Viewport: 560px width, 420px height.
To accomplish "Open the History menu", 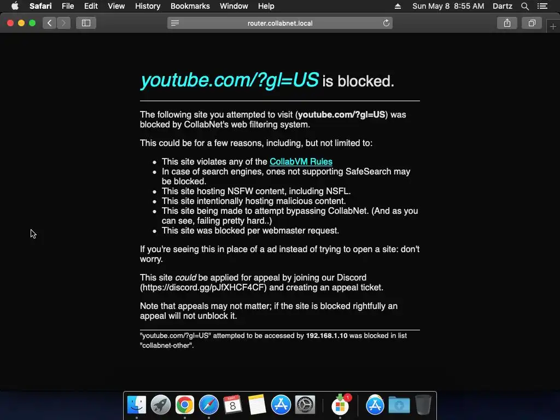I will (148, 6).
